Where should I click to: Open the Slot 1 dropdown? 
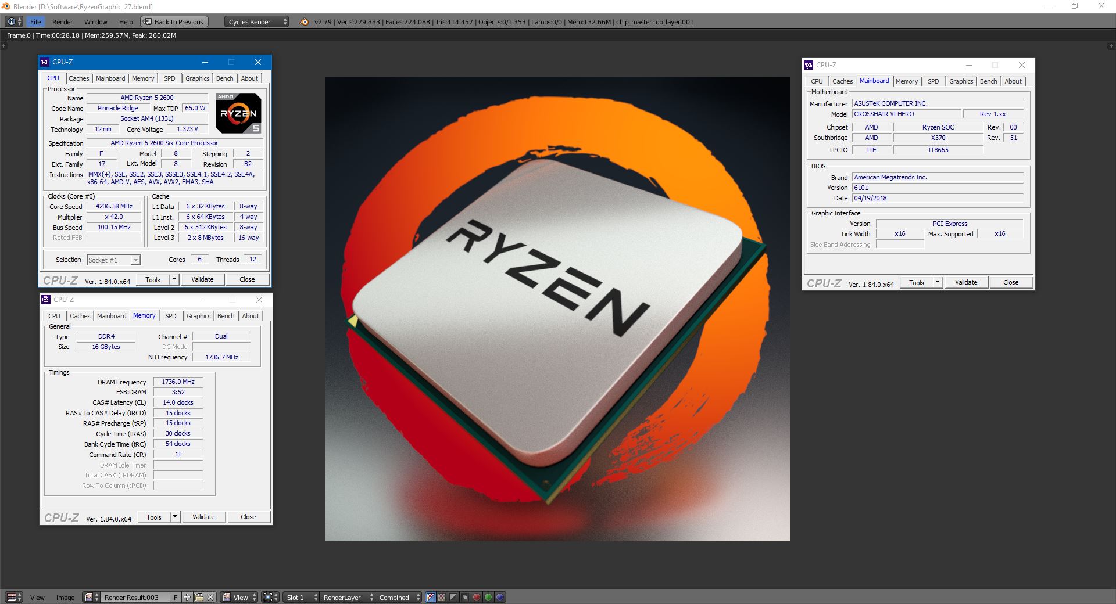coord(301,597)
